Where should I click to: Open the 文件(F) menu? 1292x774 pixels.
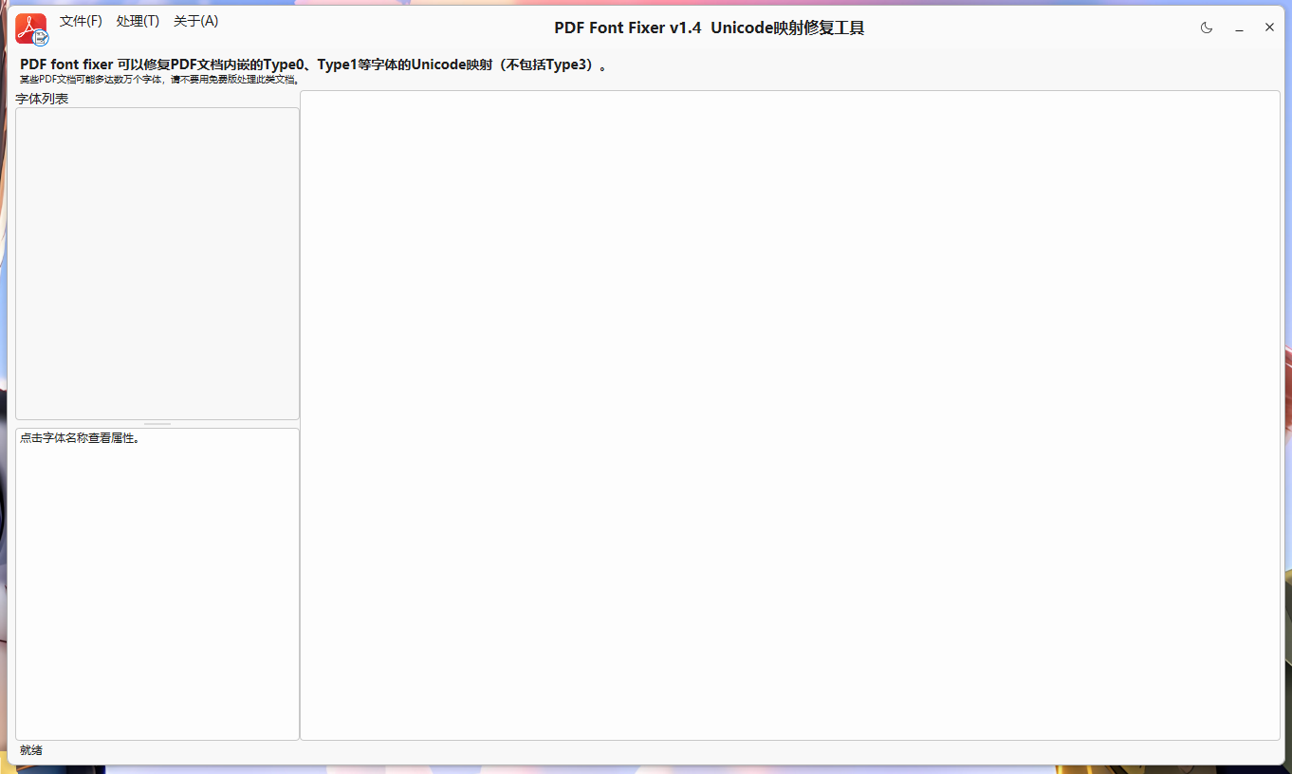point(82,20)
